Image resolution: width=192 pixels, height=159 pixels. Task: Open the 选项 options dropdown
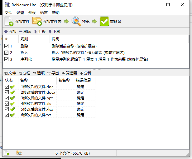39,73
